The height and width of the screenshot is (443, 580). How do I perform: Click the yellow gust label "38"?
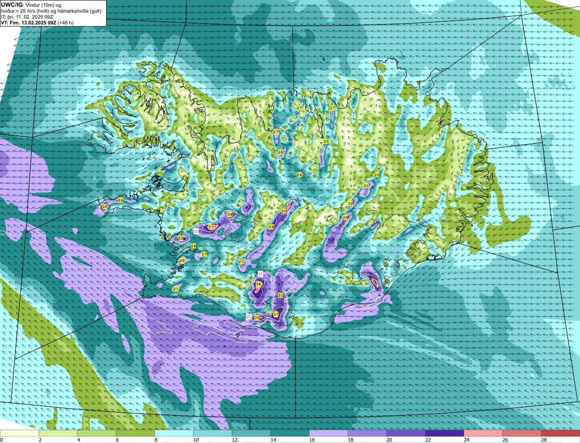(x=258, y=284)
